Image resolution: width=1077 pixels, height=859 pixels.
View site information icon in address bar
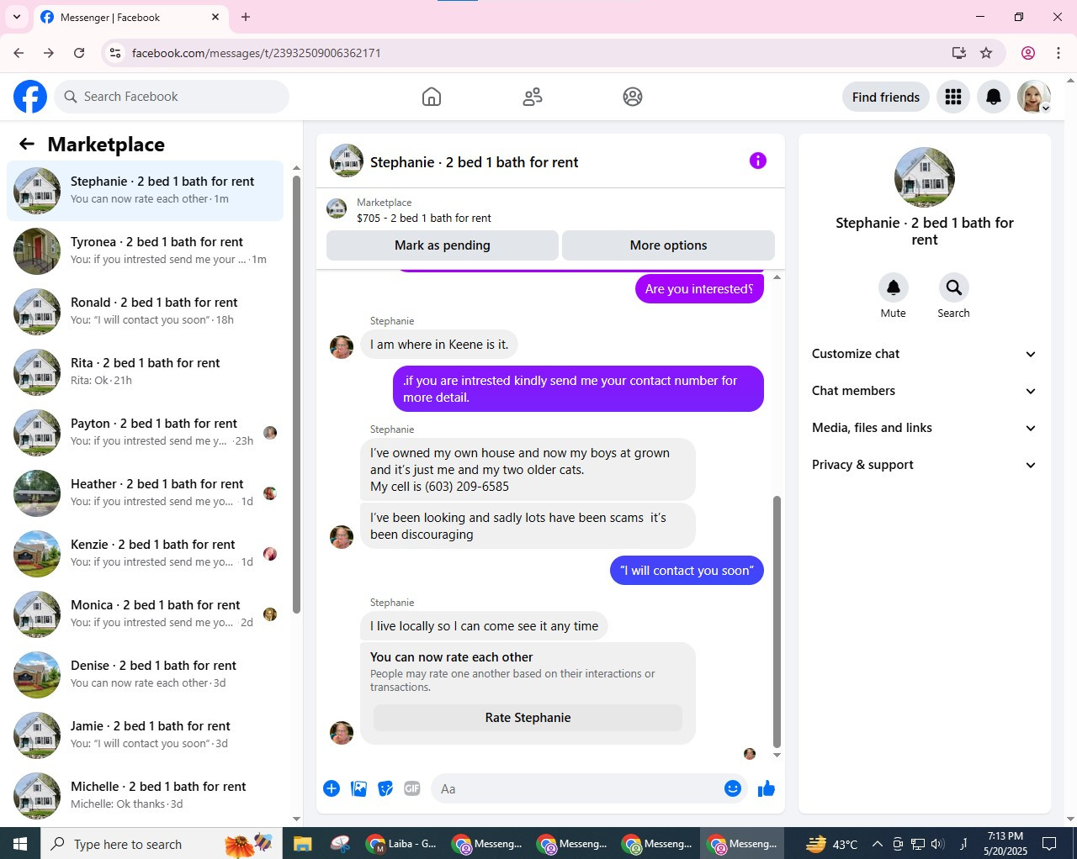(116, 53)
